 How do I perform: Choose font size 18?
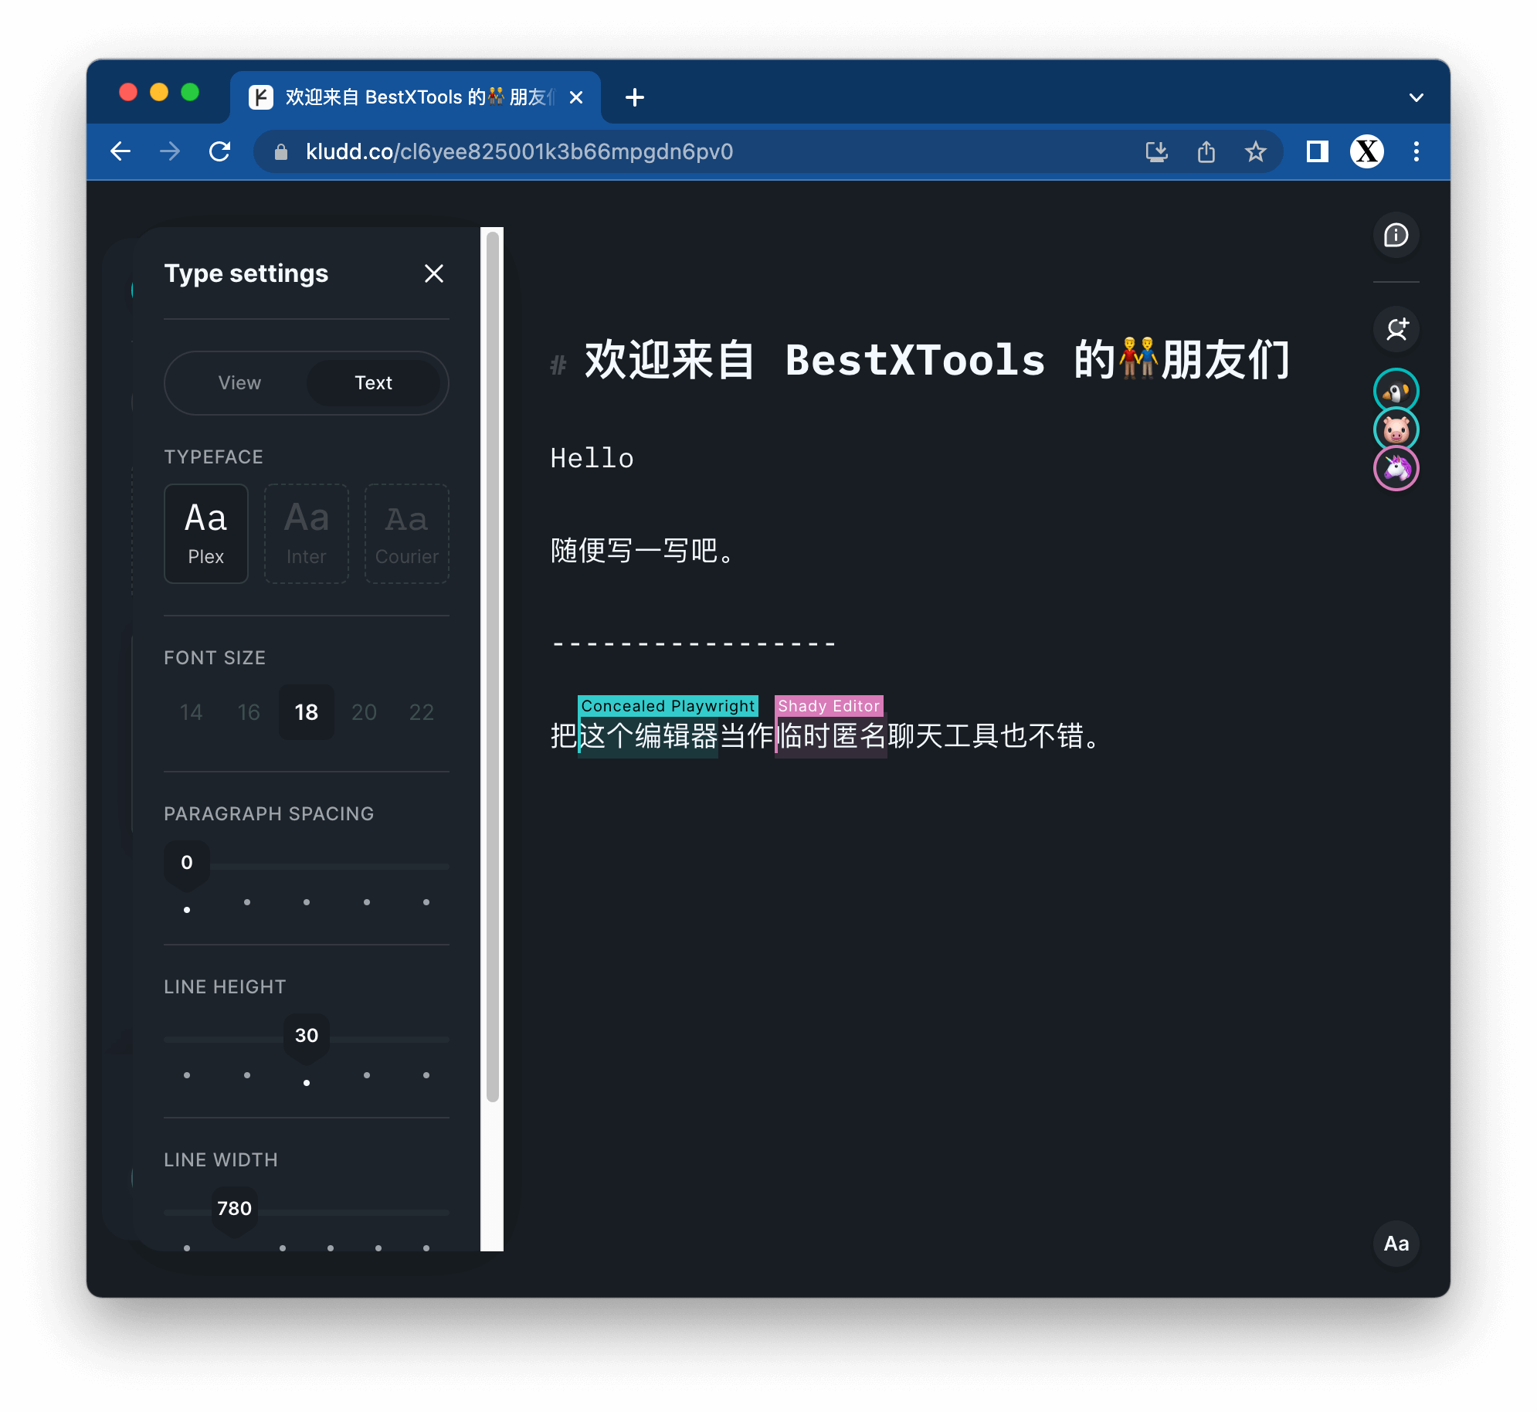(x=307, y=712)
